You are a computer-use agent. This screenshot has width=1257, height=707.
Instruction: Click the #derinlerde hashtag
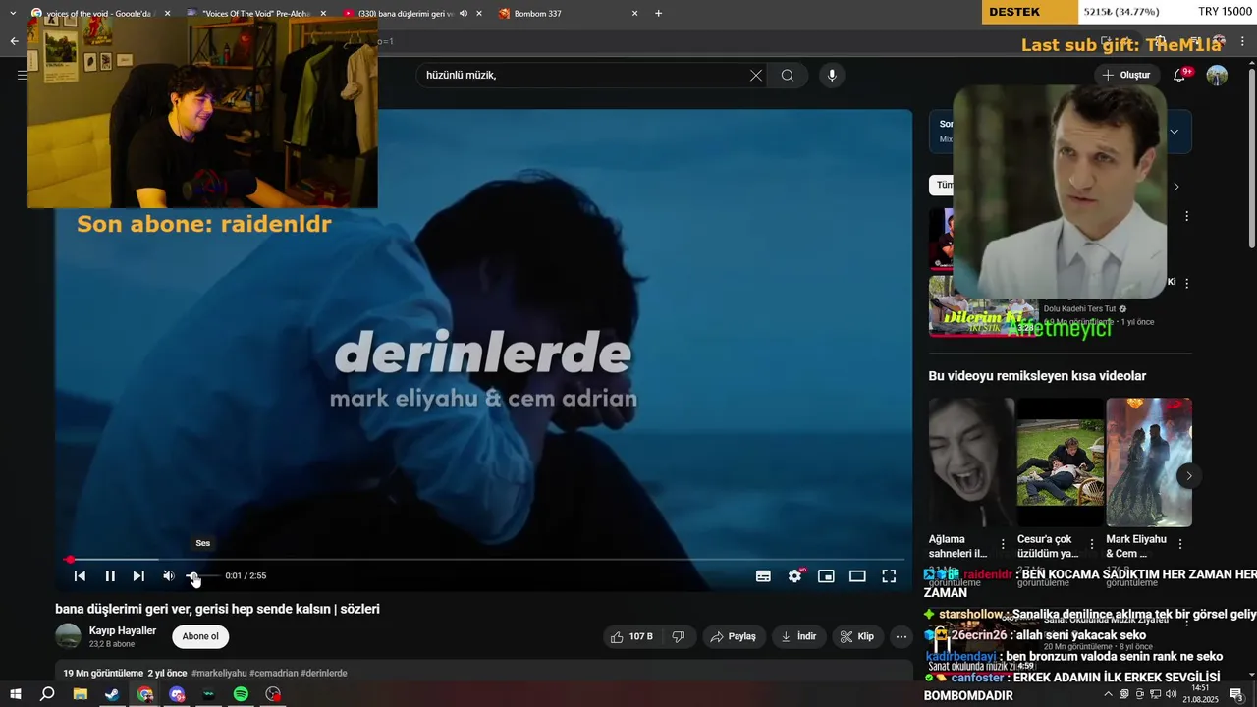coord(324,673)
